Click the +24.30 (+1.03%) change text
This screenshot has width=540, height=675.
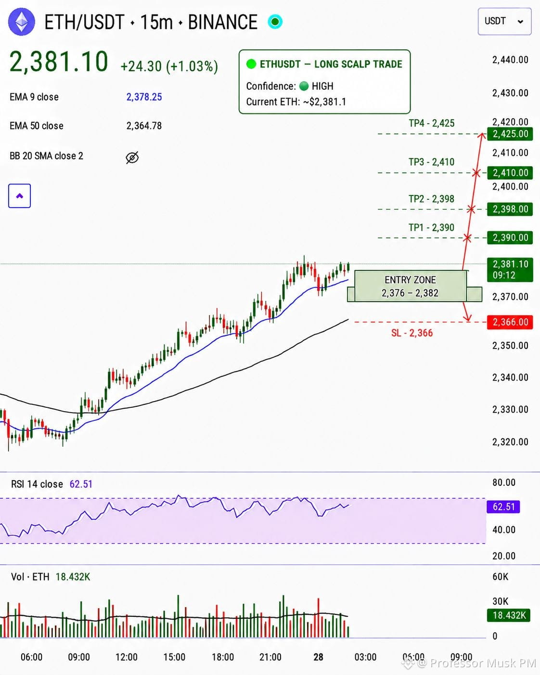pos(169,66)
